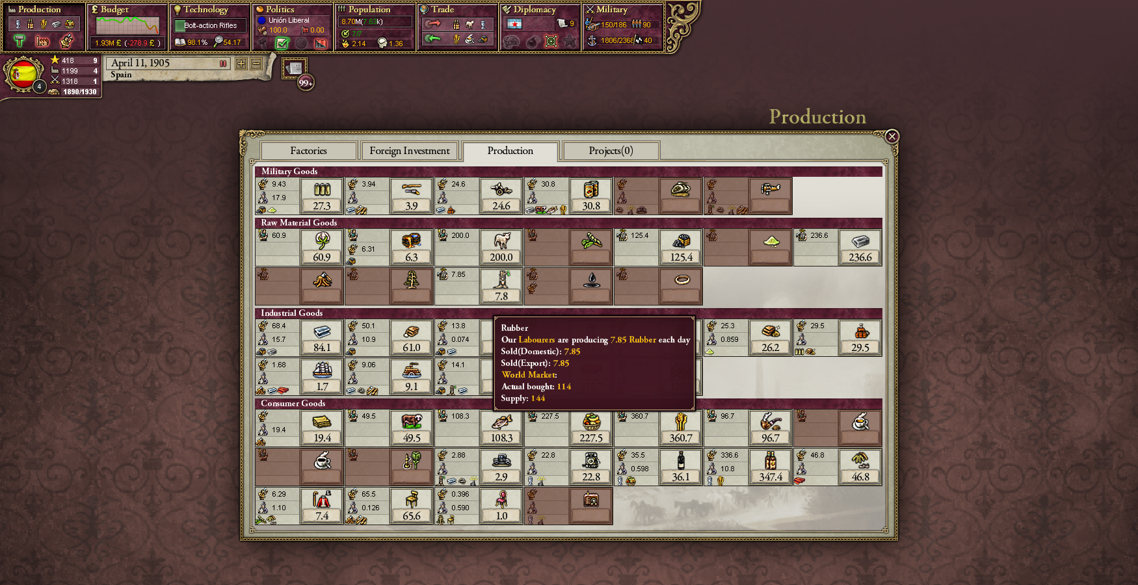Click the Spain flag shield
1138x585 pixels.
(x=24, y=75)
